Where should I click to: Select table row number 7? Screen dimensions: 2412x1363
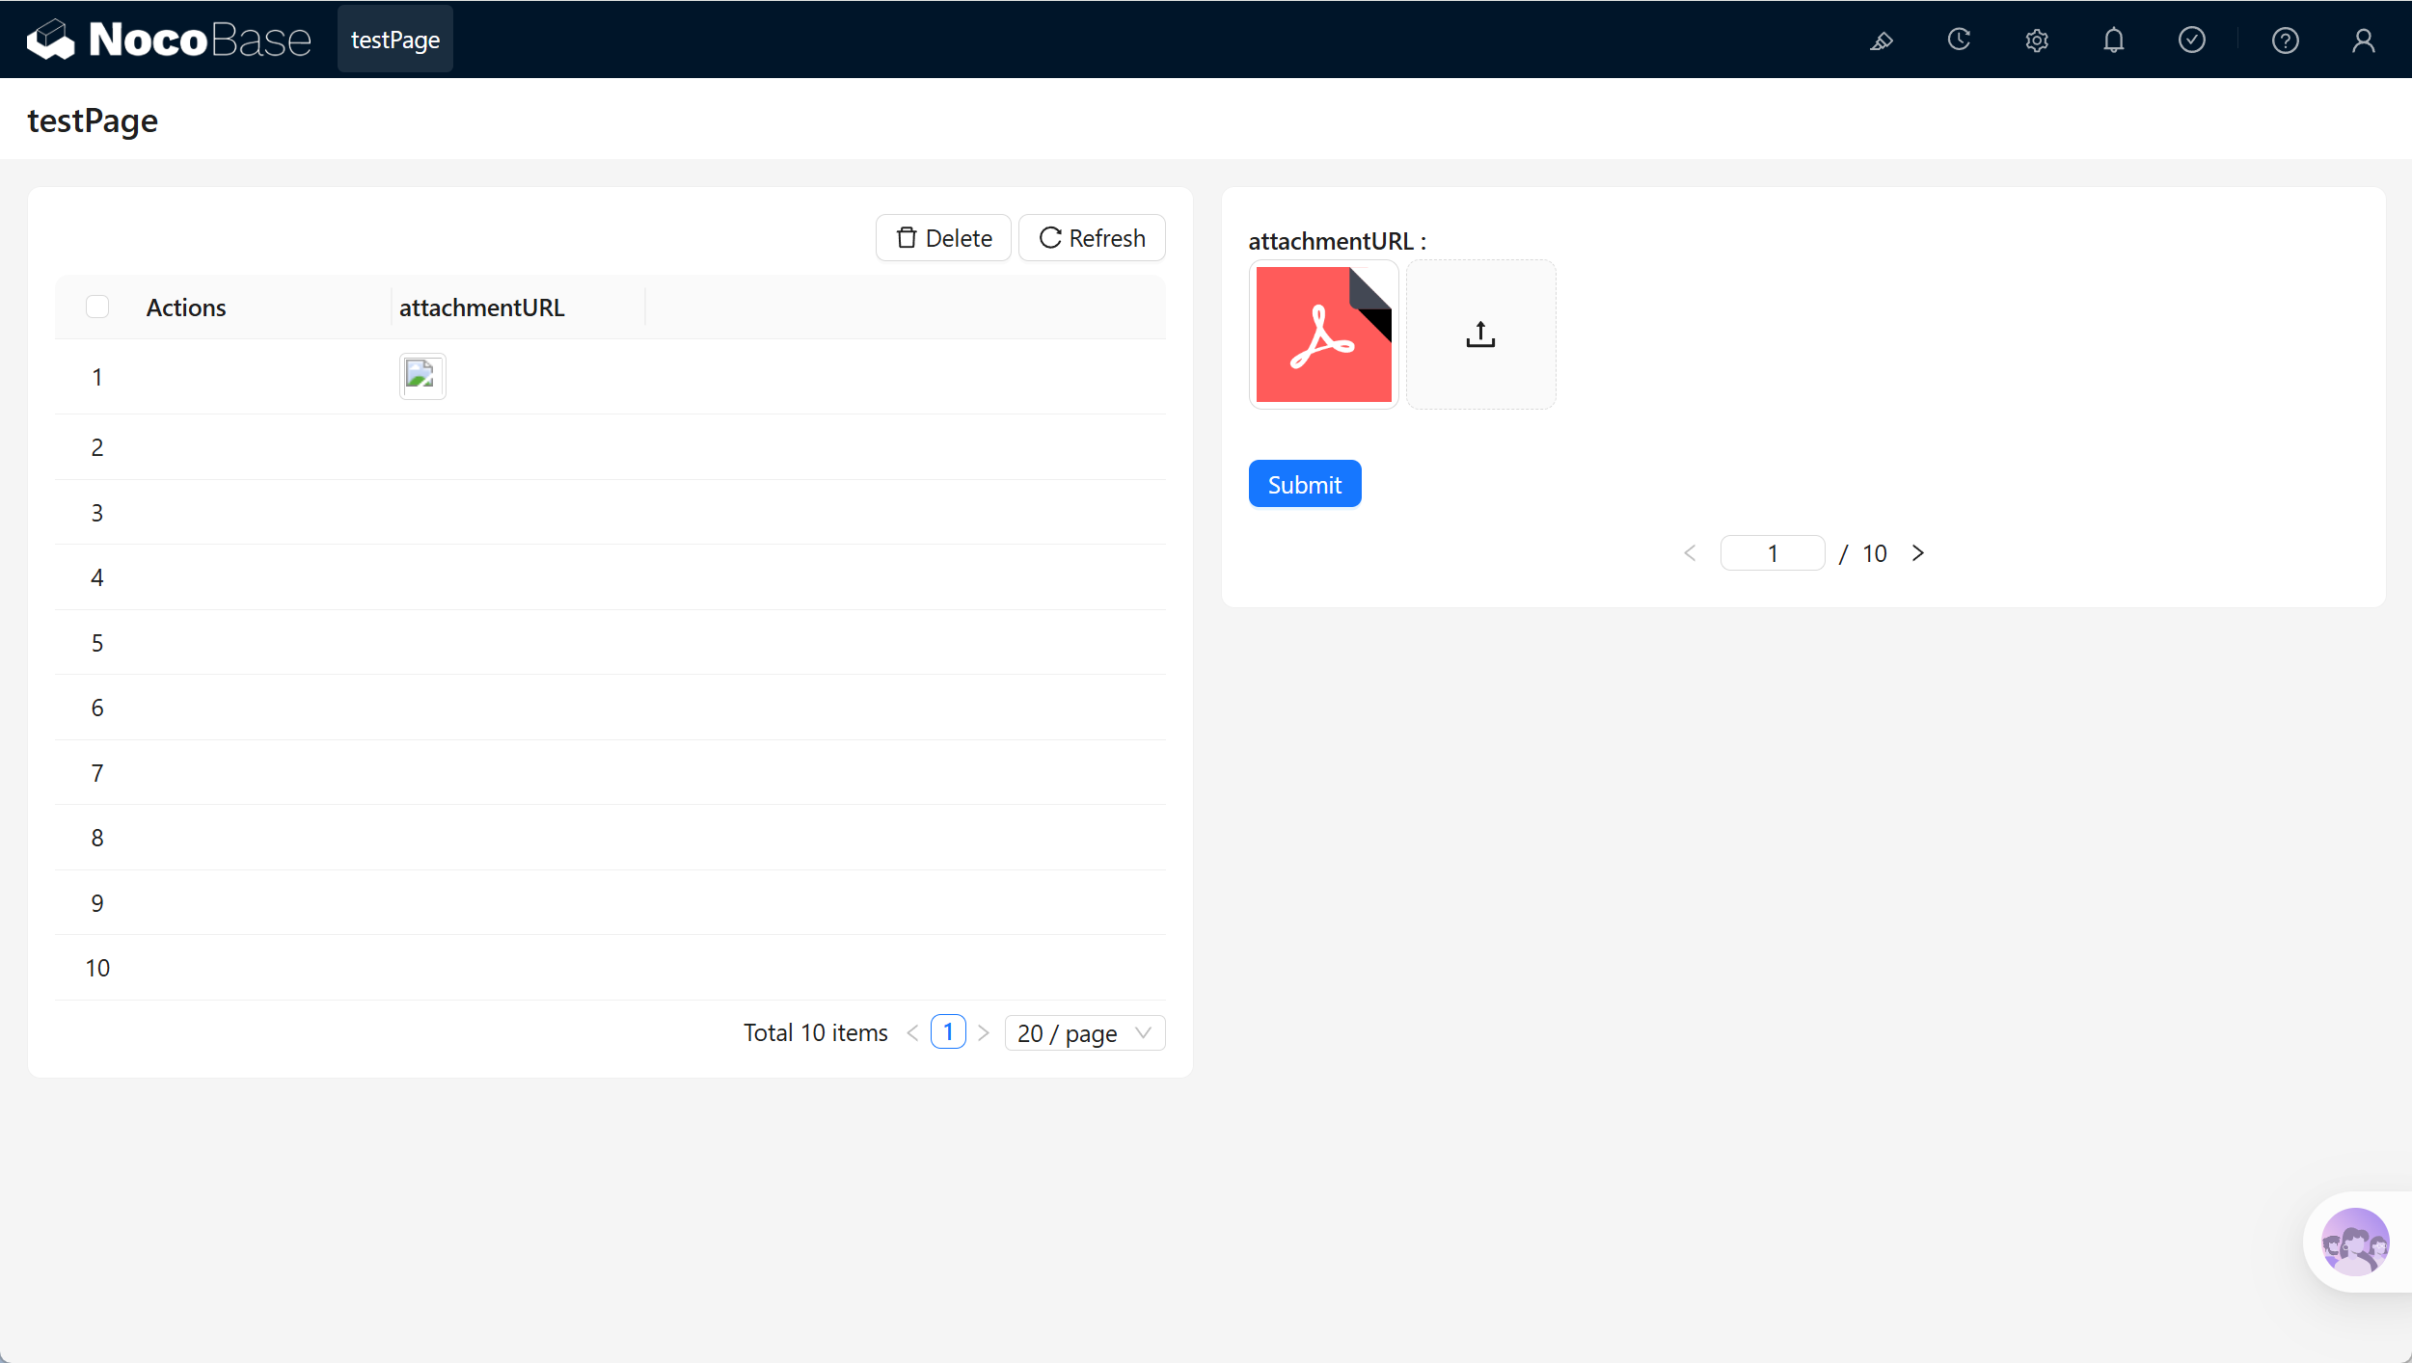point(97,773)
